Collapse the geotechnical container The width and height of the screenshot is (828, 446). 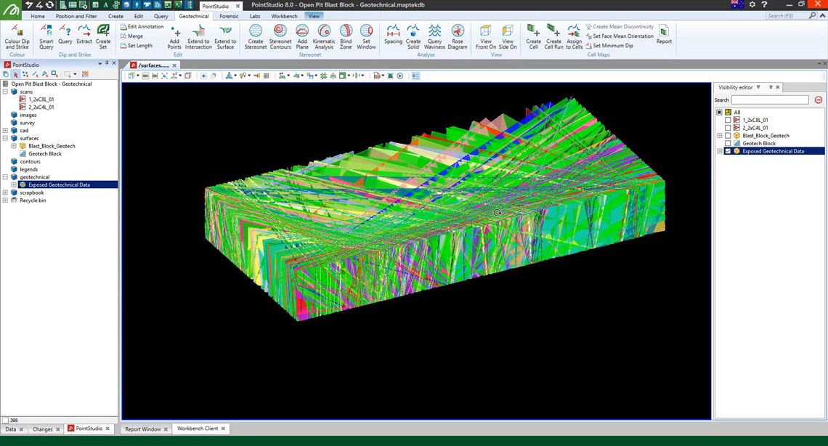point(5,177)
